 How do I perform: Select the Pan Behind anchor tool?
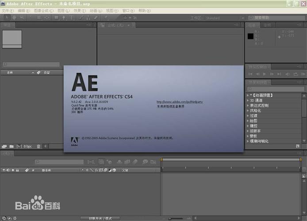coord(47,18)
